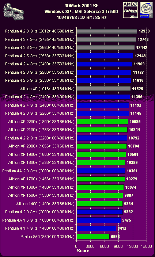Select the Pentium 4 2.5 GHz (2533/133/533 MHz) label
The width and height of the screenshot is (155, 257).
(x=40, y=56)
